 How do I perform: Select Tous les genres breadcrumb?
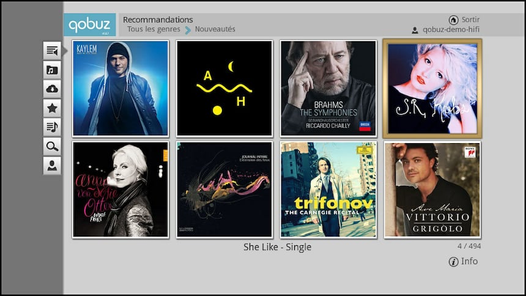[x=154, y=29]
